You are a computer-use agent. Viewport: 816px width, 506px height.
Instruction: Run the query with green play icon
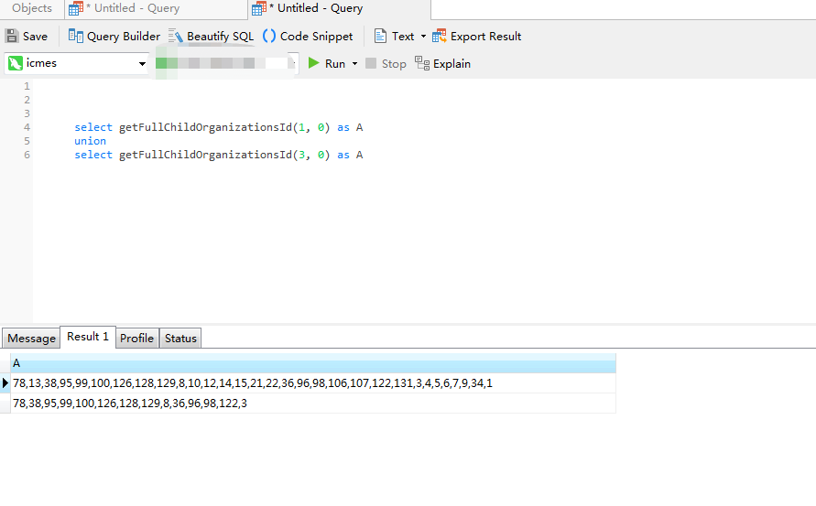tap(313, 63)
